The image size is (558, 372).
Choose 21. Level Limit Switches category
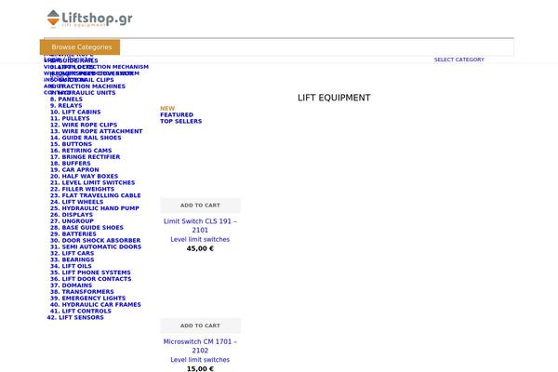pyautogui.click(x=92, y=182)
